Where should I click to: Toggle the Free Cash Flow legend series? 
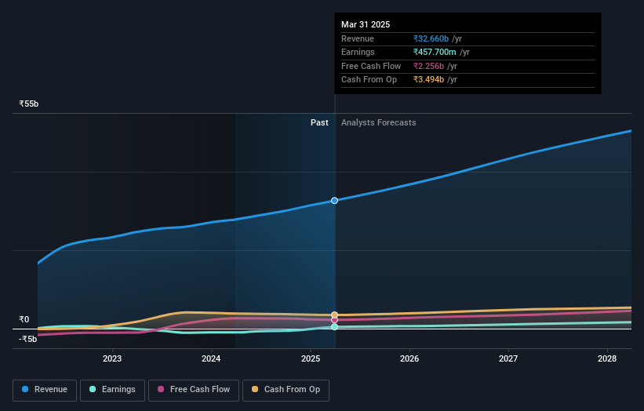(194, 390)
